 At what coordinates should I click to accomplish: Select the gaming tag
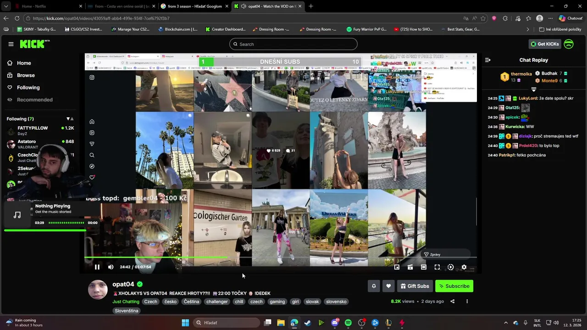coord(277,302)
